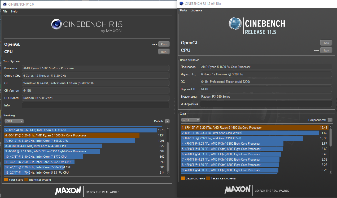
Task: Click the MAXON logo in the R11.5 window
Action: 237,189
